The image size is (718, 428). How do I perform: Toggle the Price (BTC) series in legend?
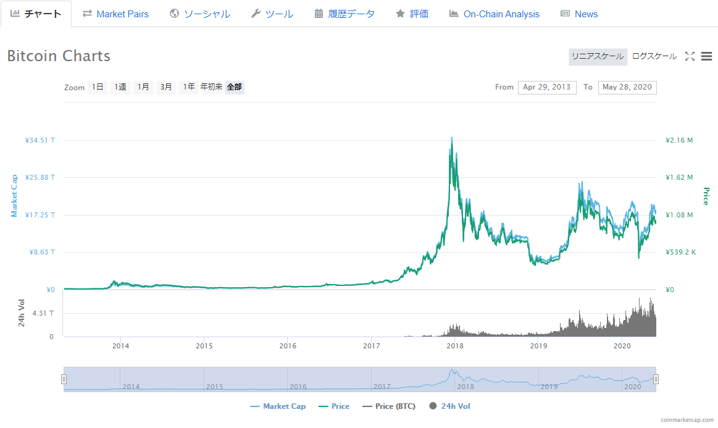coord(389,406)
